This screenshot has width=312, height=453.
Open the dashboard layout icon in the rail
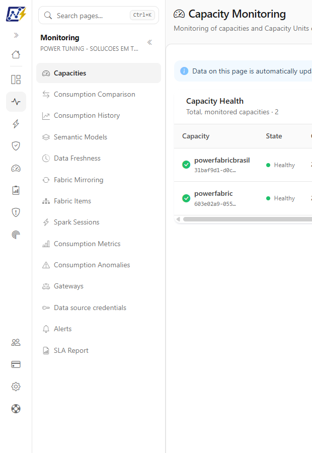[16, 80]
